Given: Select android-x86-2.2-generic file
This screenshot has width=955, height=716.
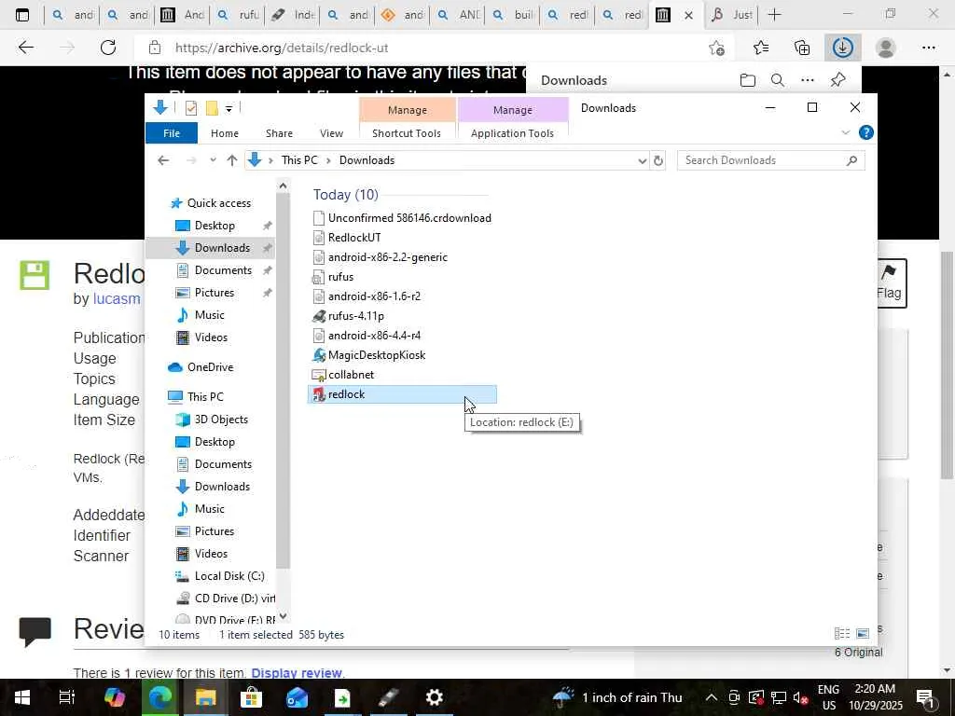Looking at the screenshot, I should (387, 257).
